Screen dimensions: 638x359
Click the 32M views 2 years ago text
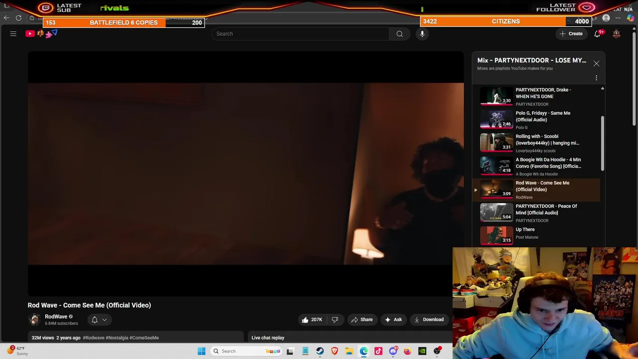(56, 338)
